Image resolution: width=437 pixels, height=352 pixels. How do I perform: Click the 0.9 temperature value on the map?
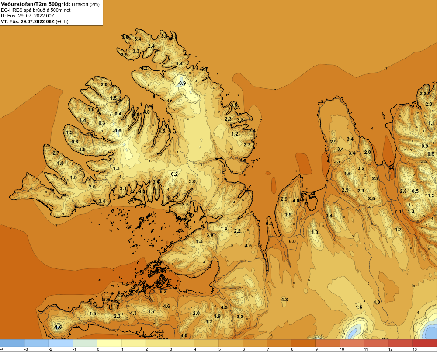coord(425,146)
